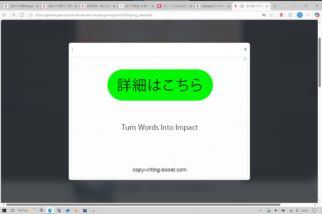Open the Rakuten extension icon
The height and width of the screenshot is (214, 322).
[281, 15]
